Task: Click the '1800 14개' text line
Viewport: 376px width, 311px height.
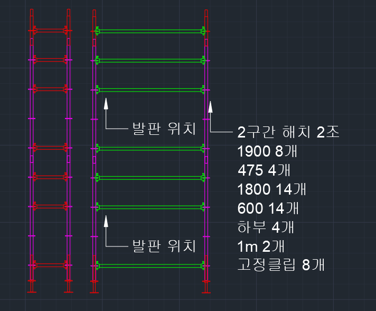Action: [x=271, y=189]
